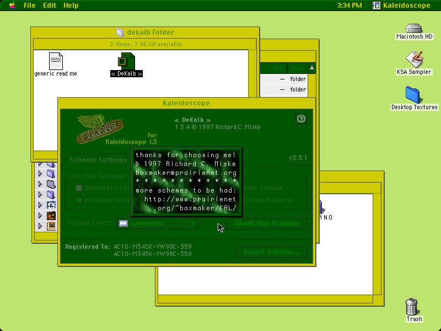The height and width of the screenshot is (331, 441).
Task: Click the Select Scheme... button
Action: [271, 252]
